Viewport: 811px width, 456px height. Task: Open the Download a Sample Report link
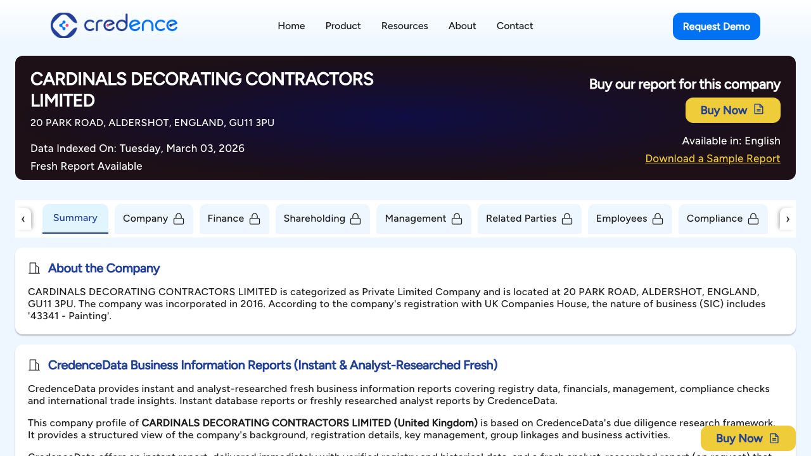(x=712, y=158)
